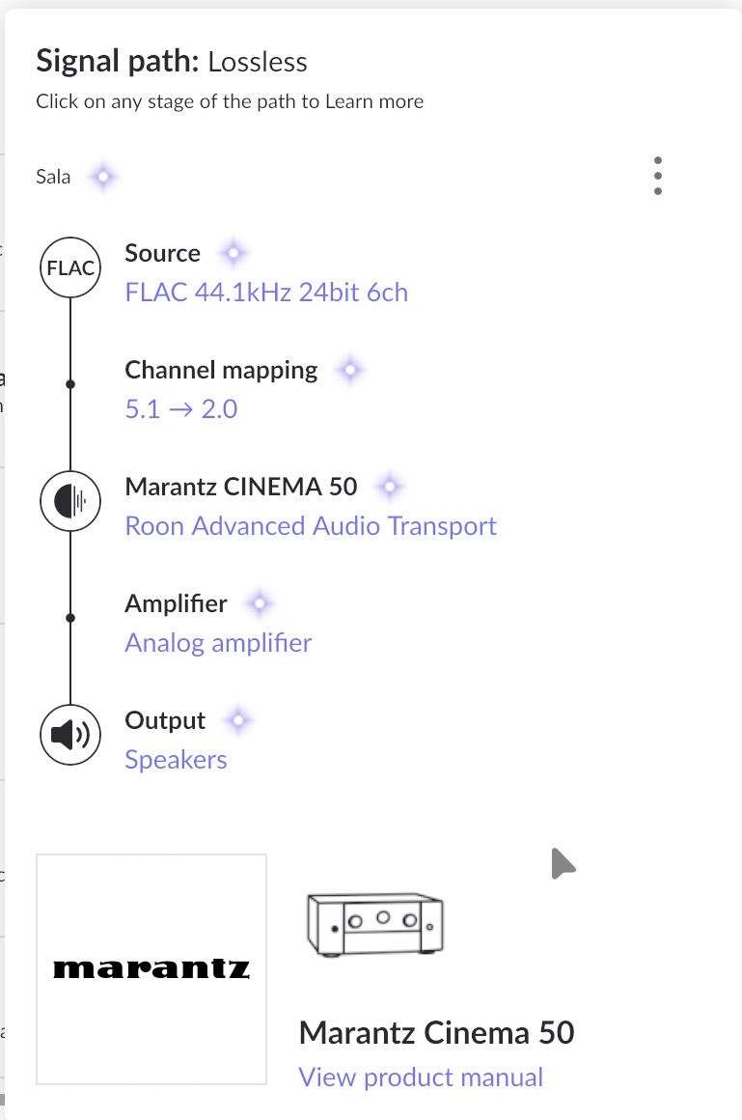Open the three-dot options menu
Image resolution: width=742 pixels, height=1120 pixels.
[x=657, y=177]
